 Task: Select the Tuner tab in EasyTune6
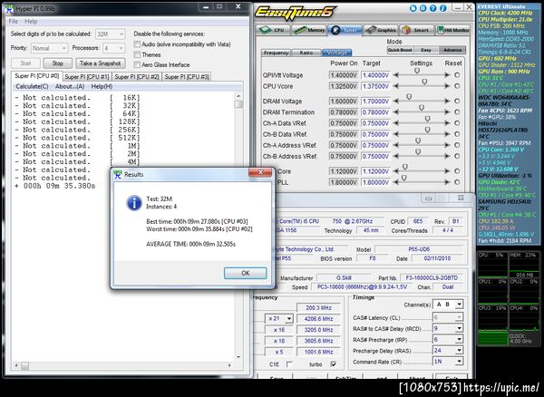pos(345,30)
